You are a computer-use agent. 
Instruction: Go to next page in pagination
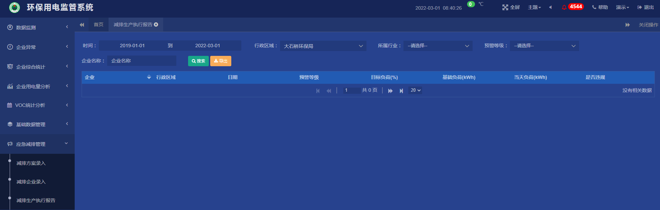[390, 91]
